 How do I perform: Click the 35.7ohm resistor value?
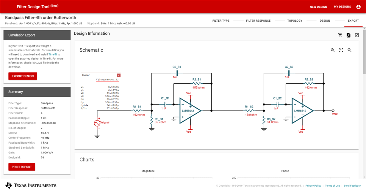(161, 122)
